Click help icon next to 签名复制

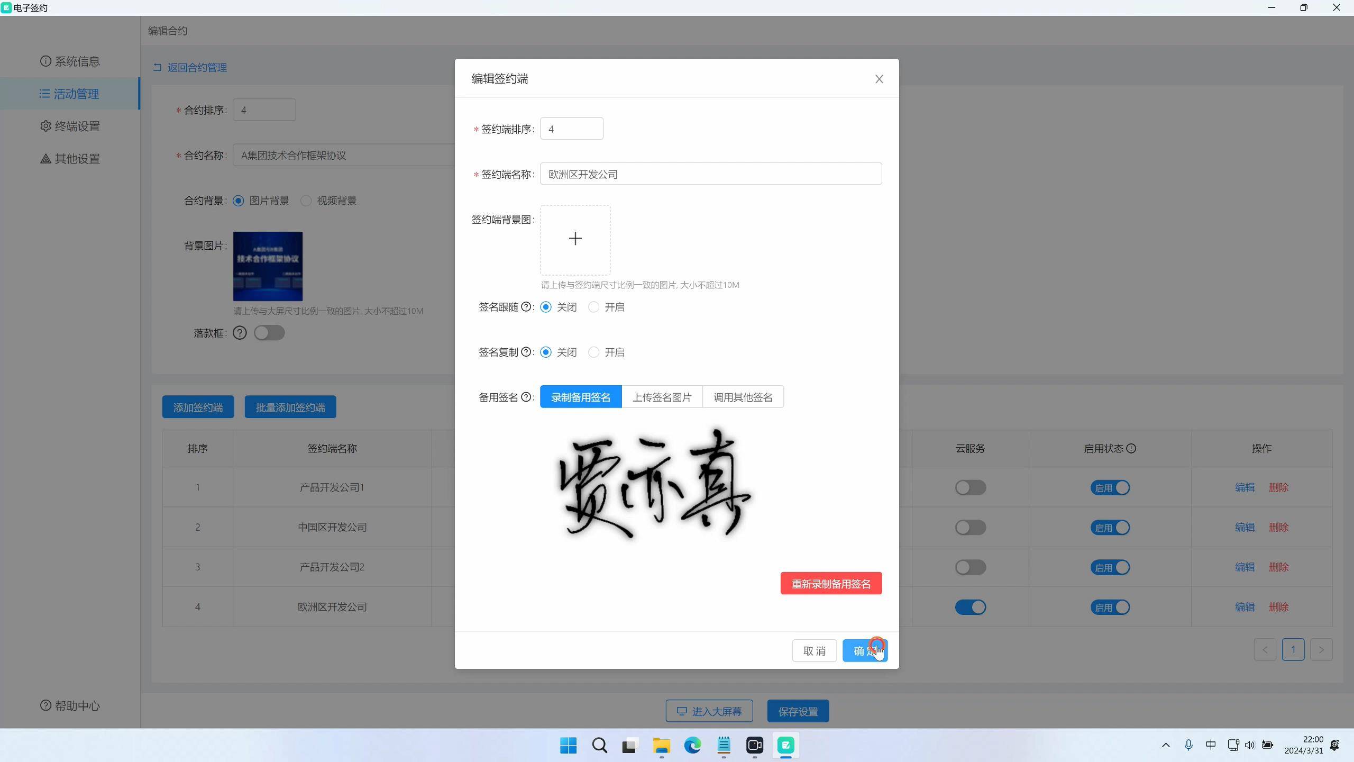tap(526, 352)
